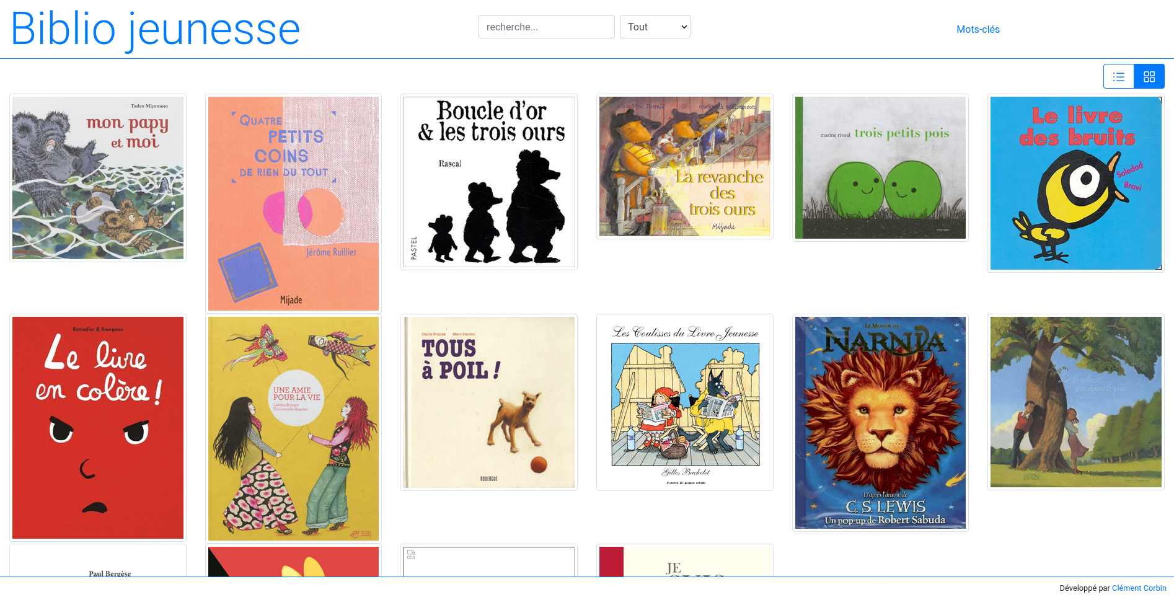
Task: Open 'Le livre en colère!' cover
Action: coord(98,428)
